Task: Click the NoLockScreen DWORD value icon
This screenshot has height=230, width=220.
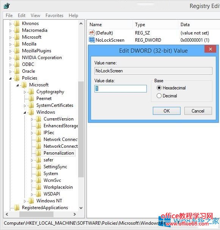Action: point(92,40)
